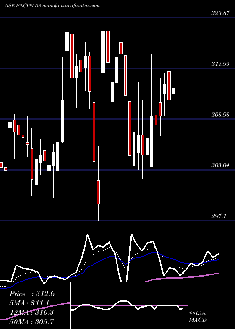Image resolution: width=235 pixels, height=329 pixels.
Task: Click inside the MACD inset chart box
Action: (x=129, y=305)
